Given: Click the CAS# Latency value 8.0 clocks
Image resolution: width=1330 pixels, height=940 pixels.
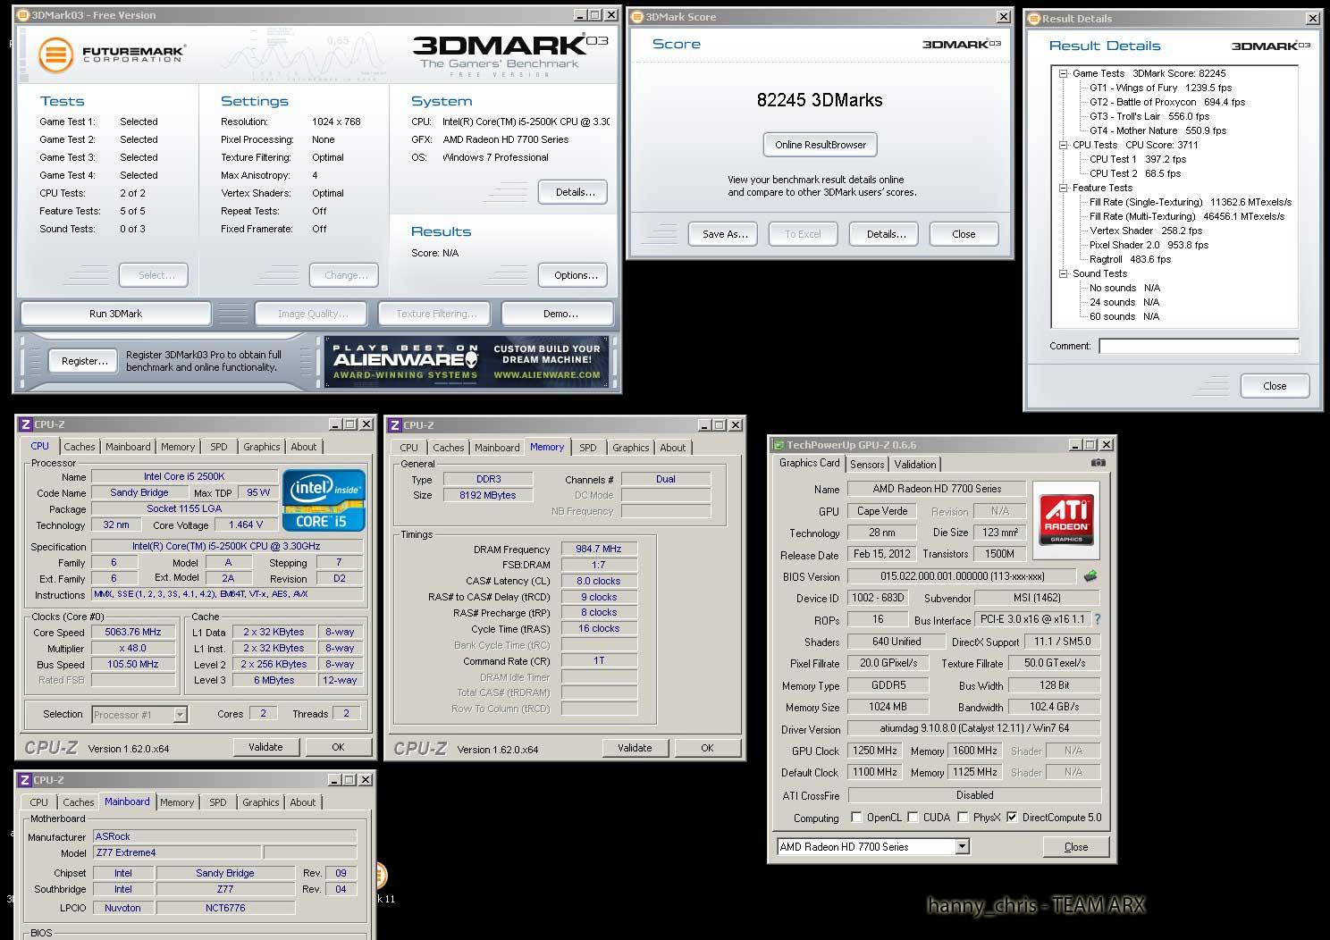Looking at the screenshot, I should [x=599, y=581].
